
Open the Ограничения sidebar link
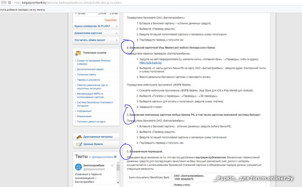pyautogui.click(x=84, y=116)
